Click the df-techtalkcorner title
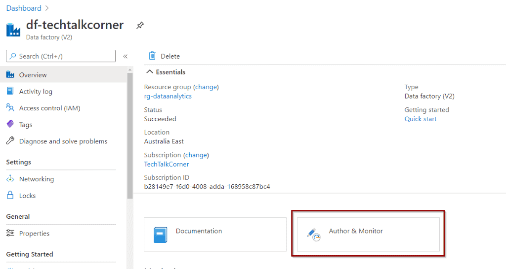The height and width of the screenshot is (269, 506). click(x=75, y=25)
